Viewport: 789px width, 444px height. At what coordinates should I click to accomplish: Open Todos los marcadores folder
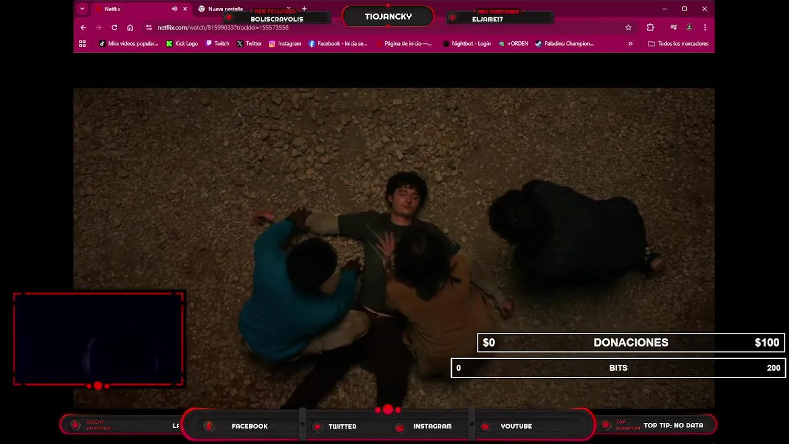click(x=678, y=43)
